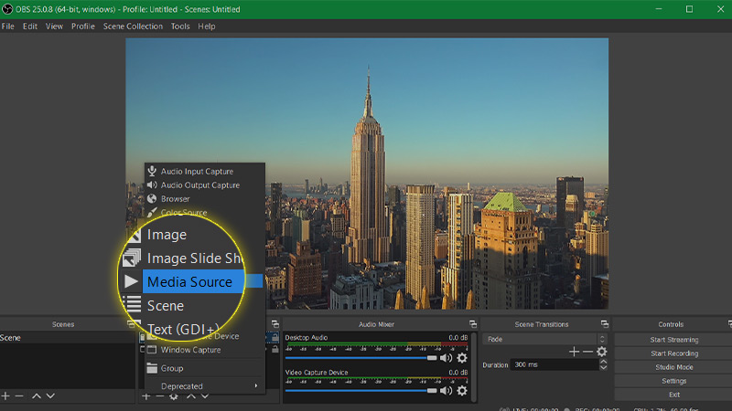Click the Media Source play icon
This screenshot has height=411, width=732.
[x=131, y=281]
